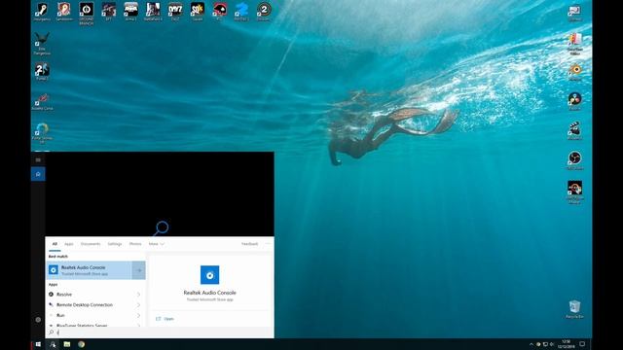Select the Assetto Corsa desktop icon
The image size is (623, 350).
point(42,101)
